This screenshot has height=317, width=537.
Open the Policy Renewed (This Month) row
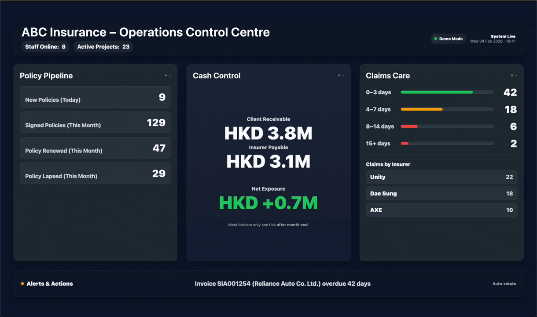[x=95, y=148]
